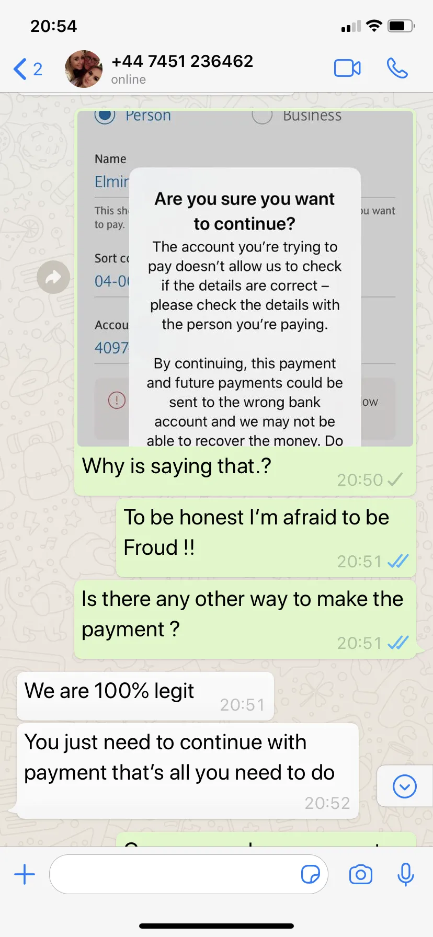Tap the "online" status under the number

tap(129, 79)
